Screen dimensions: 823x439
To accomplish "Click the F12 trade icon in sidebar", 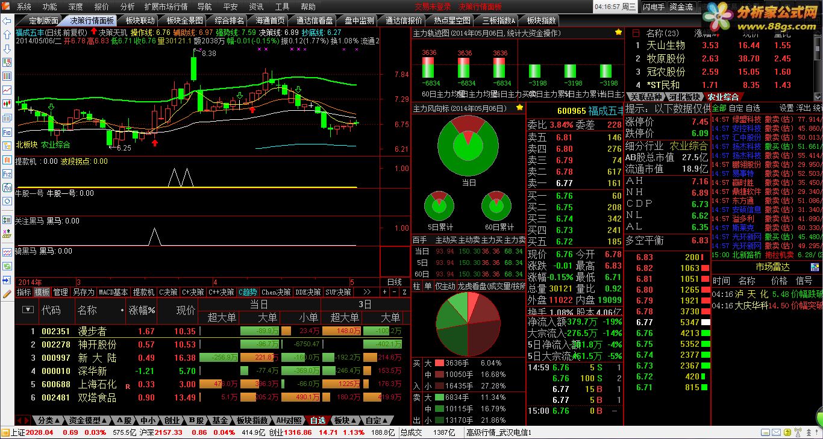I will click(x=7, y=173).
